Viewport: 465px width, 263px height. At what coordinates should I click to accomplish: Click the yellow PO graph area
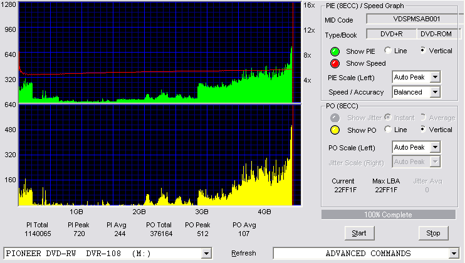[160, 155]
